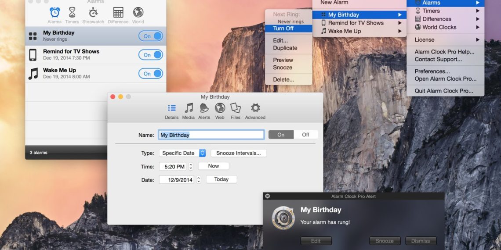Click the Snooze Intervals... button
Screen dimensions: 501x250
tap(239, 153)
